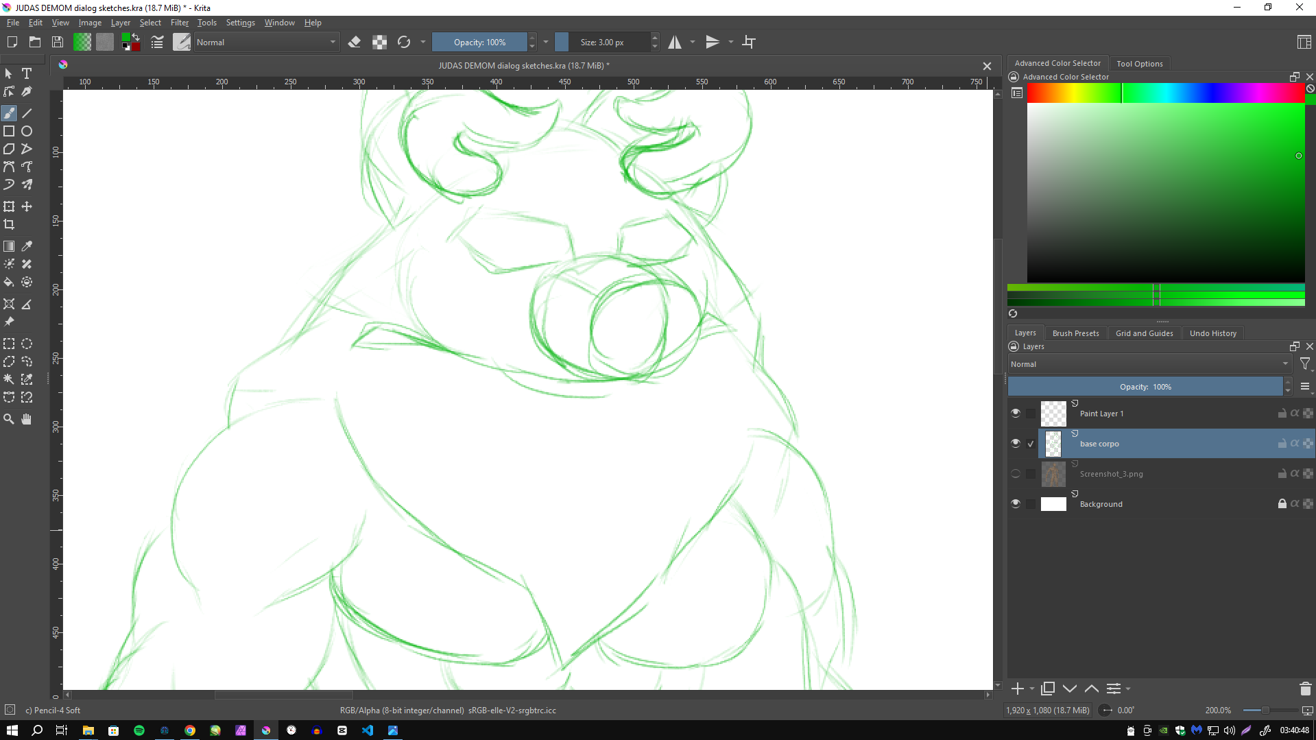Viewport: 1316px width, 740px height.
Task: Open the Settings menu
Action: pos(240,23)
